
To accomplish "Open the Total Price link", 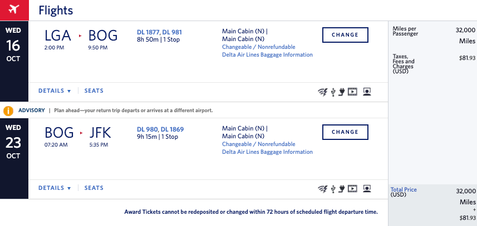I will [x=404, y=190].
